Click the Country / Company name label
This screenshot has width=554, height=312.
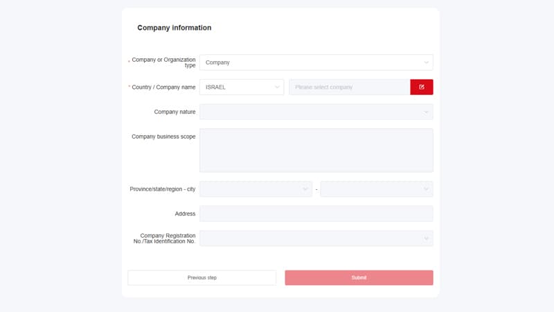[x=163, y=87]
